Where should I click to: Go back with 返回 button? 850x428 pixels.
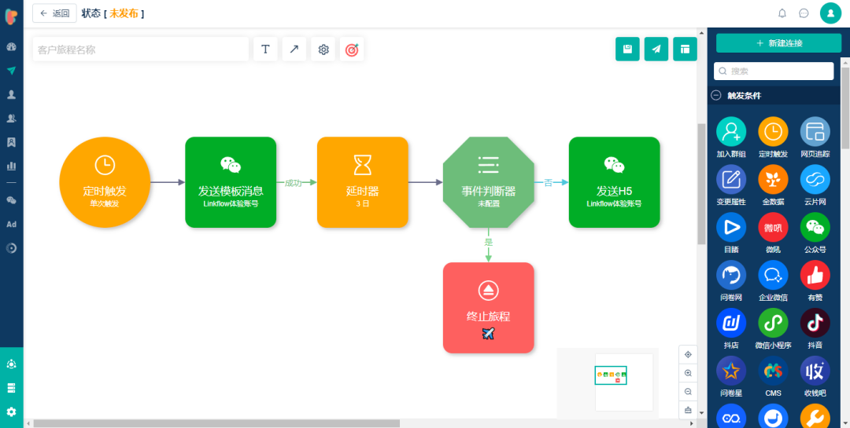pos(55,13)
